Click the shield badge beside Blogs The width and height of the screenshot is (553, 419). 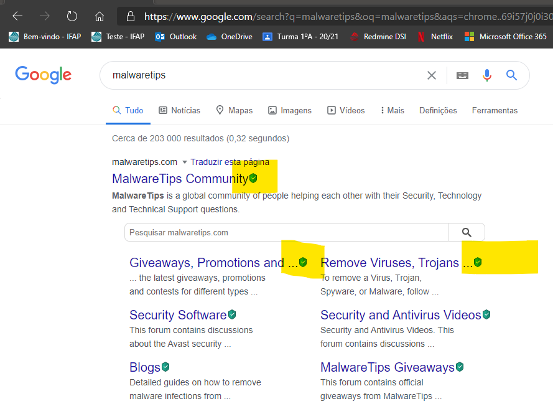point(165,367)
